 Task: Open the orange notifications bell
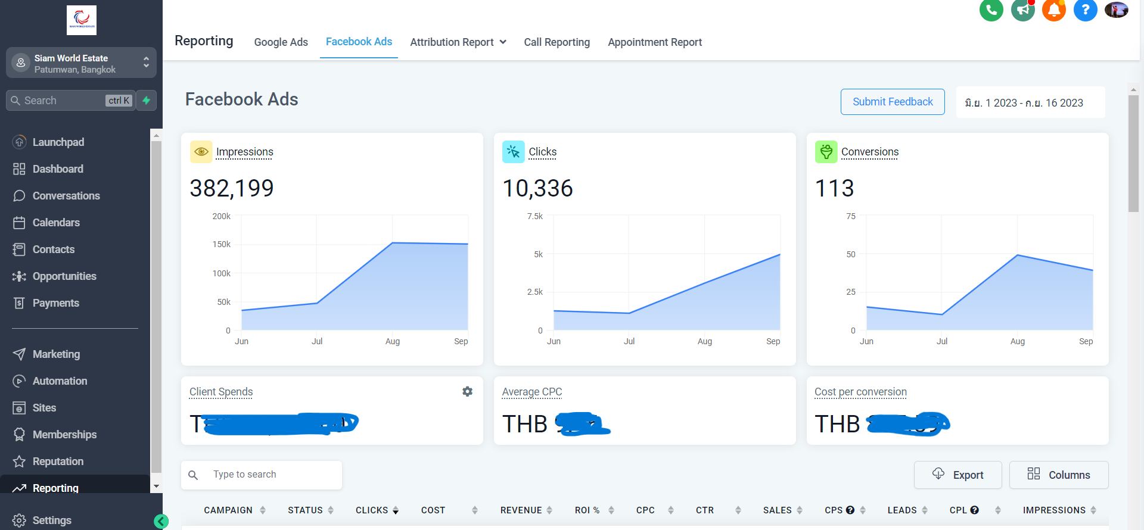tap(1054, 10)
